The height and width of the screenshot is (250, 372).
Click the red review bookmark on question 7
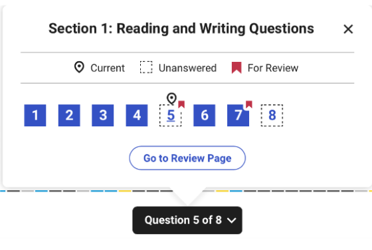point(249,104)
